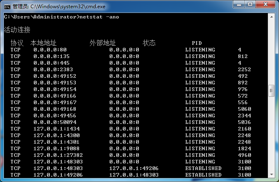
Task: Click LISTENING in the 0.0.0.0:135 row
Action: (x=200, y=56)
